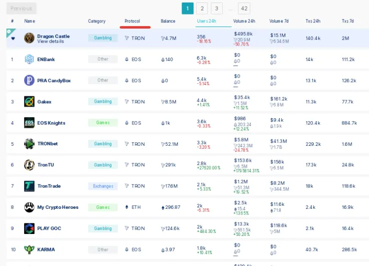Open the TronTrade teal T icon

[x=29, y=186]
